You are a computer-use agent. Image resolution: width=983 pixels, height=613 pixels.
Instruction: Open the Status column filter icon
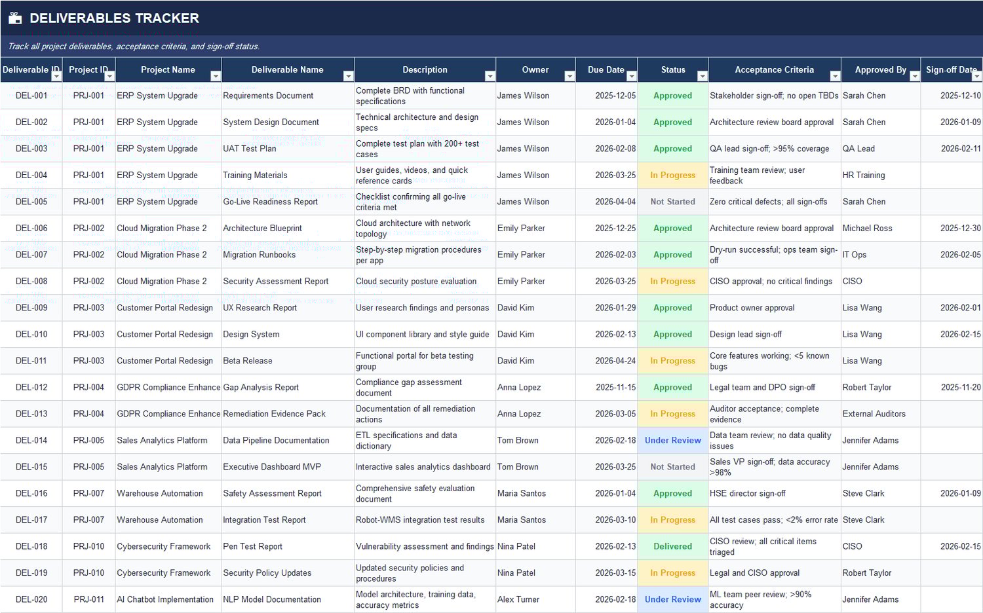tap(701, 77)
